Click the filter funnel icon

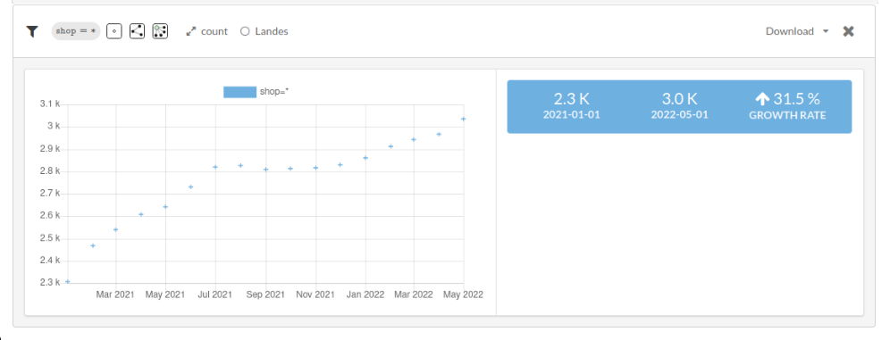[x=32, y=32]
